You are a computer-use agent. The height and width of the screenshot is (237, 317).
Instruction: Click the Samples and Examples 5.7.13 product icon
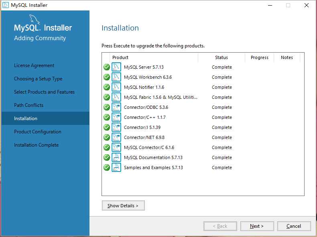coord(116,168)
